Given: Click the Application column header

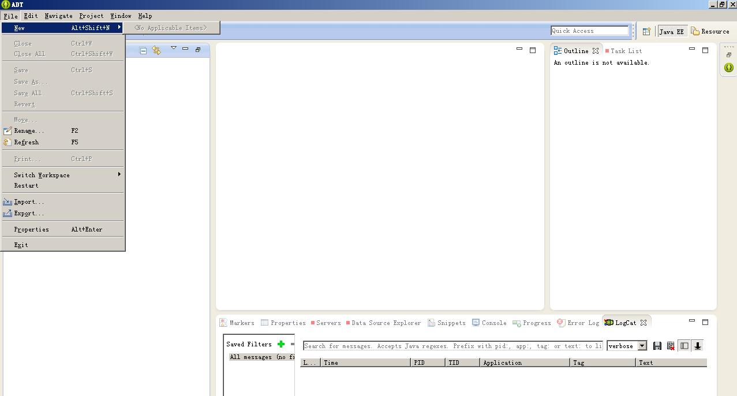Looking at the screenshot, I should (525, 363).
